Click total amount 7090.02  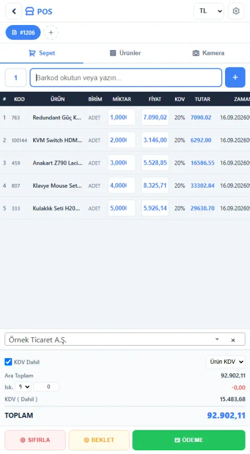[201, 118]
